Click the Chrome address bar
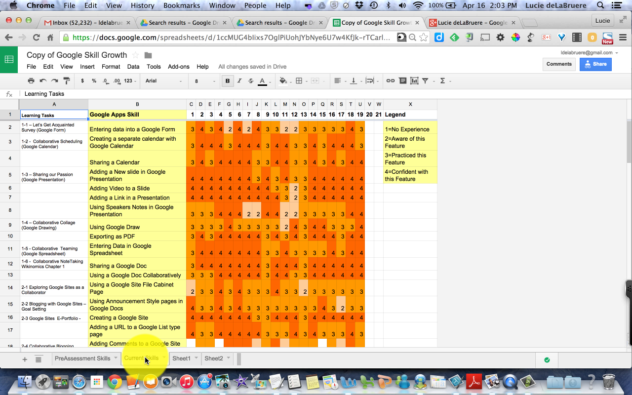Image resolution: width=632 pixels, height=395 pixels. 231,38
